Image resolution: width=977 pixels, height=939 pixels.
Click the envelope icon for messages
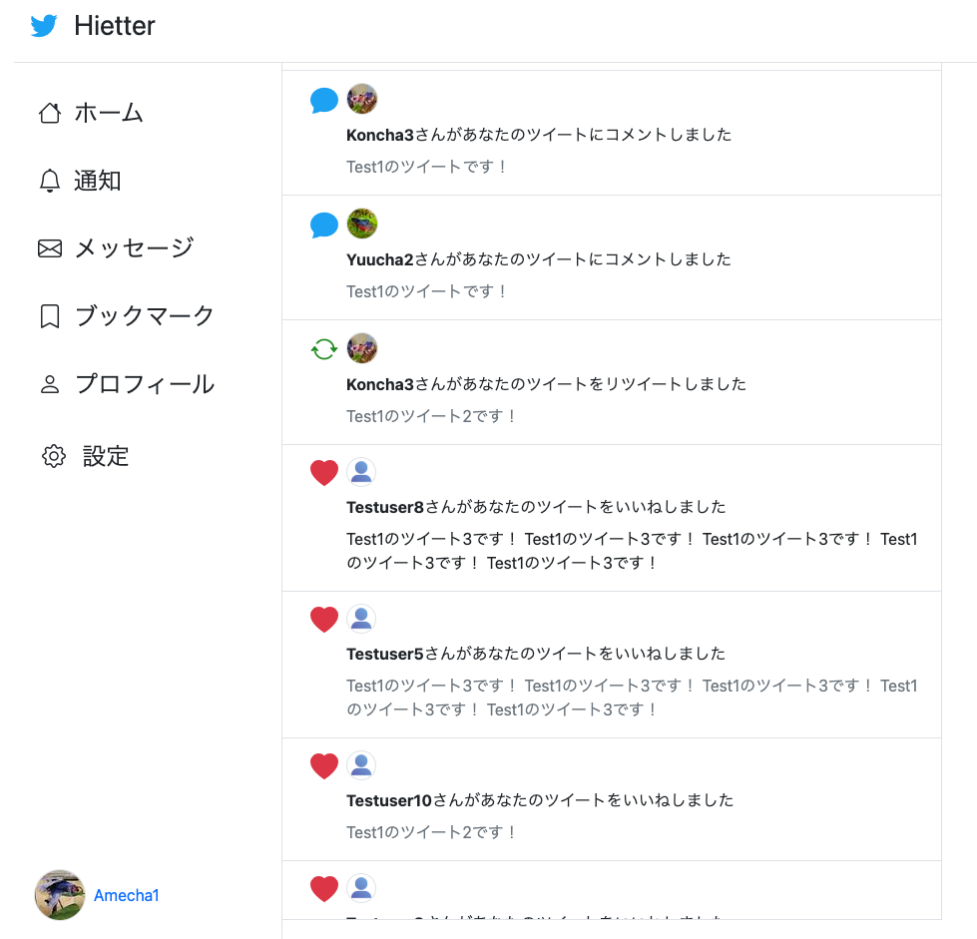click(x=49, y=248)
